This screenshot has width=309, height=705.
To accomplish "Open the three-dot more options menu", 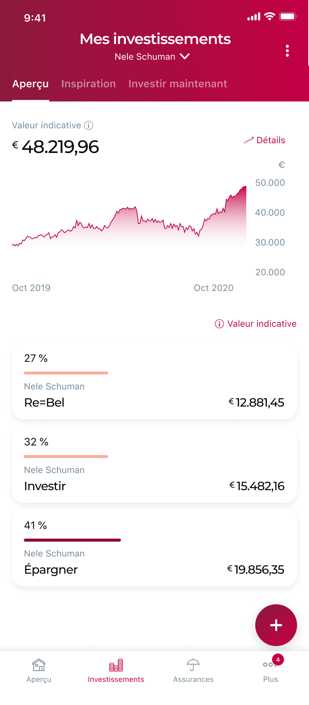I will (287, 51).
